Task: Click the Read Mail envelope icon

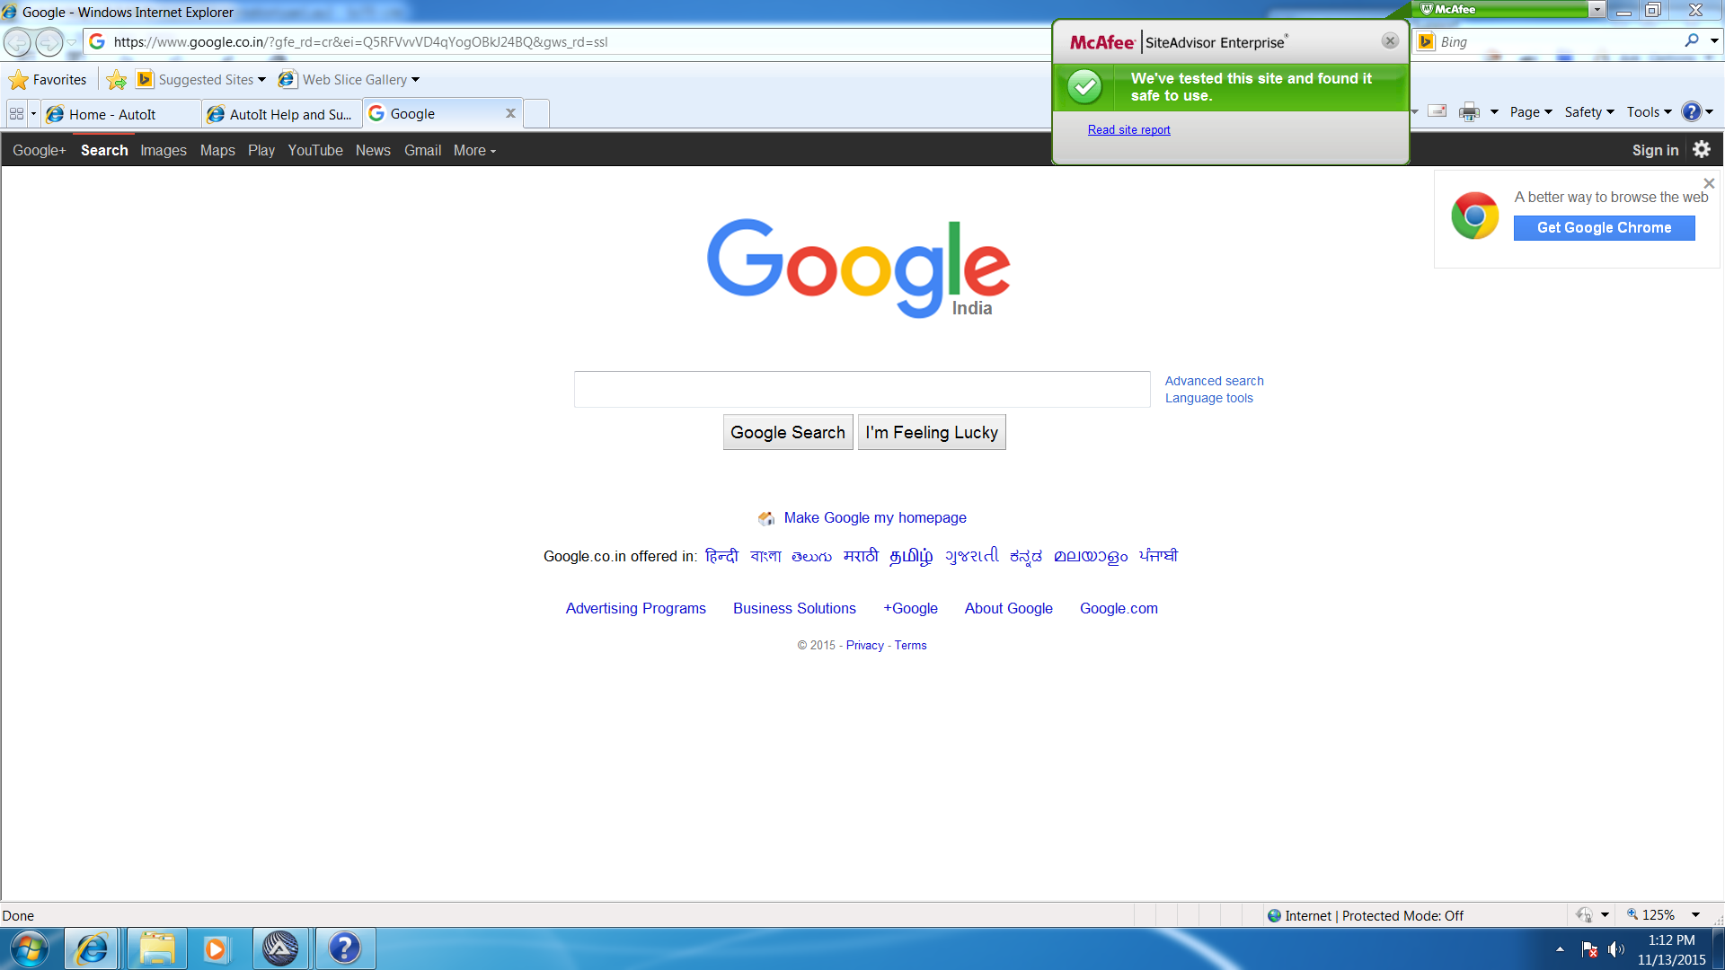Action: pyautogui.click(x=1437, y=111)
